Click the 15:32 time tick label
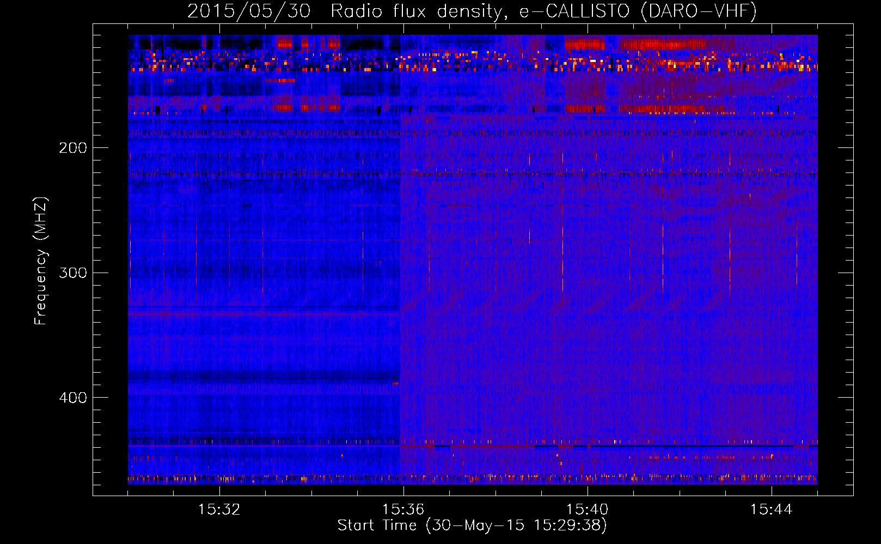Image resolution: width=881 pixels, height=544 pixels. tap(219, 510)
